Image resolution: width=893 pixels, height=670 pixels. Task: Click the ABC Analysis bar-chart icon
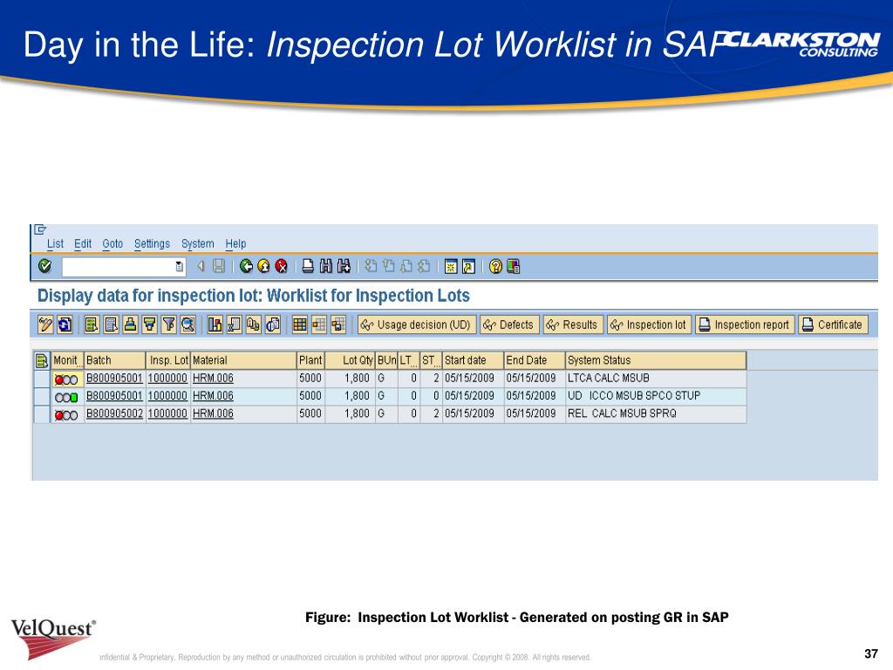point(215,325)
